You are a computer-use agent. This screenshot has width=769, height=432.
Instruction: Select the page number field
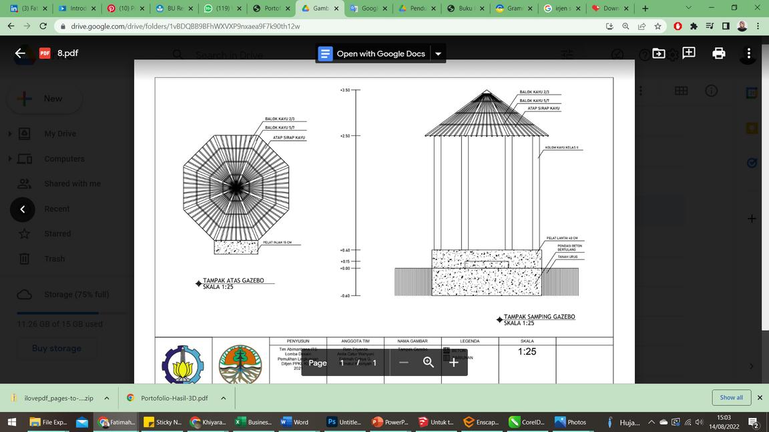tap(342, 363)
